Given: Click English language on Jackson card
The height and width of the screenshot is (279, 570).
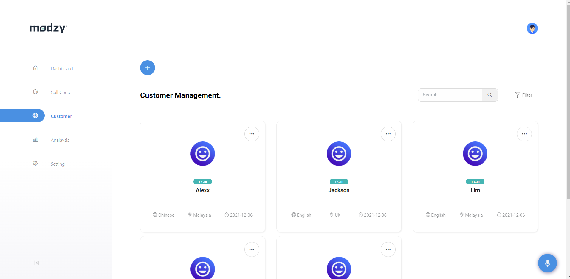Looking at the screenshot, I should click(x=301, y=215).
